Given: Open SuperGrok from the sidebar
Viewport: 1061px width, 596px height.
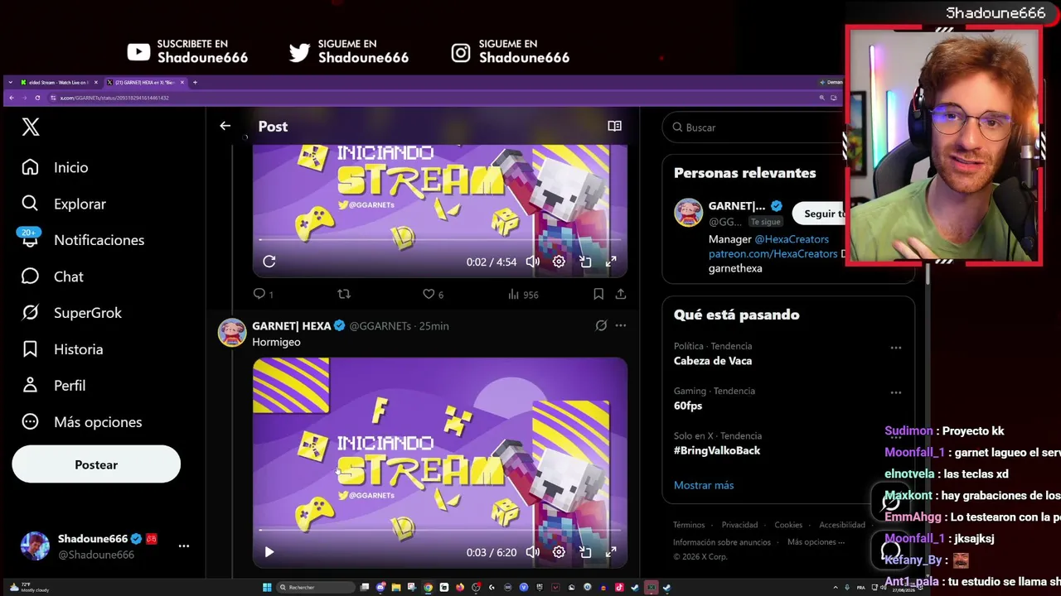Looking at the screenshot, I should click(x=71, y=313).
